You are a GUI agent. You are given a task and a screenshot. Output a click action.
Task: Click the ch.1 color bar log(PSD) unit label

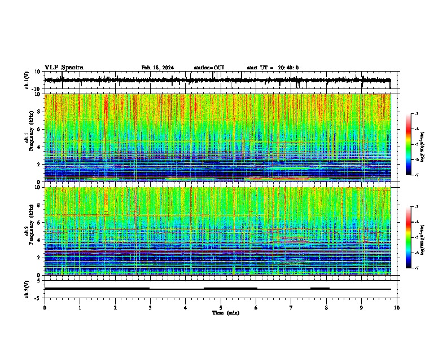click(x=423, y=147)
